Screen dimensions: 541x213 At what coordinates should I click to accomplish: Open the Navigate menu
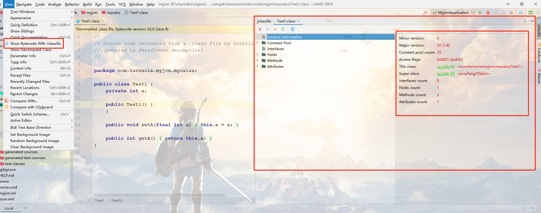point(24,4)
